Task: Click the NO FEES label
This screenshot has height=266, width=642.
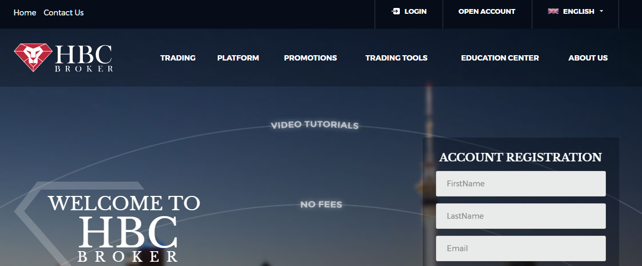Action: pos(321,204)
